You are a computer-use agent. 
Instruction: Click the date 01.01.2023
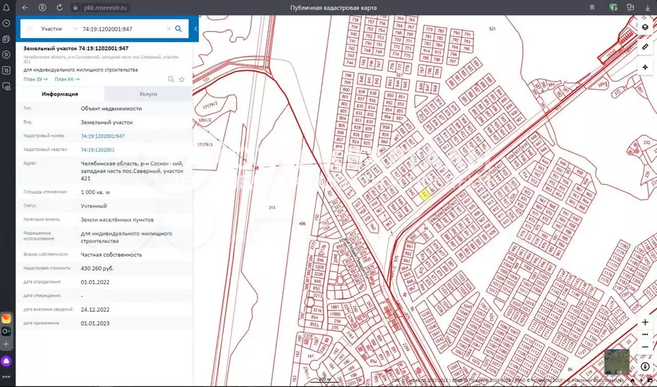95,323
